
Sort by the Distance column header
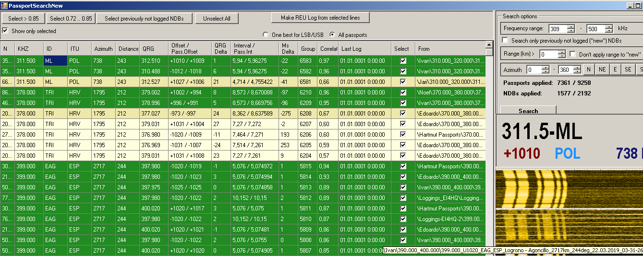click(x=128, y=48)
